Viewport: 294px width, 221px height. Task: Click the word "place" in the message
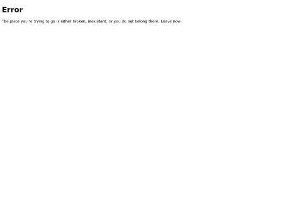[x=15, y=21]
